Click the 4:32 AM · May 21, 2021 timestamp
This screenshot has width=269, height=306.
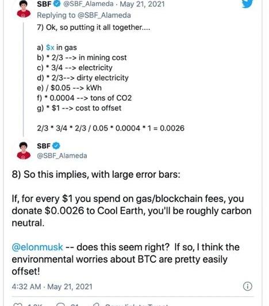pos(52,286)
